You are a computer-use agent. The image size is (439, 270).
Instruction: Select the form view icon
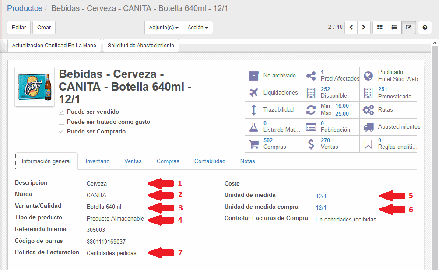click(409, 28)
